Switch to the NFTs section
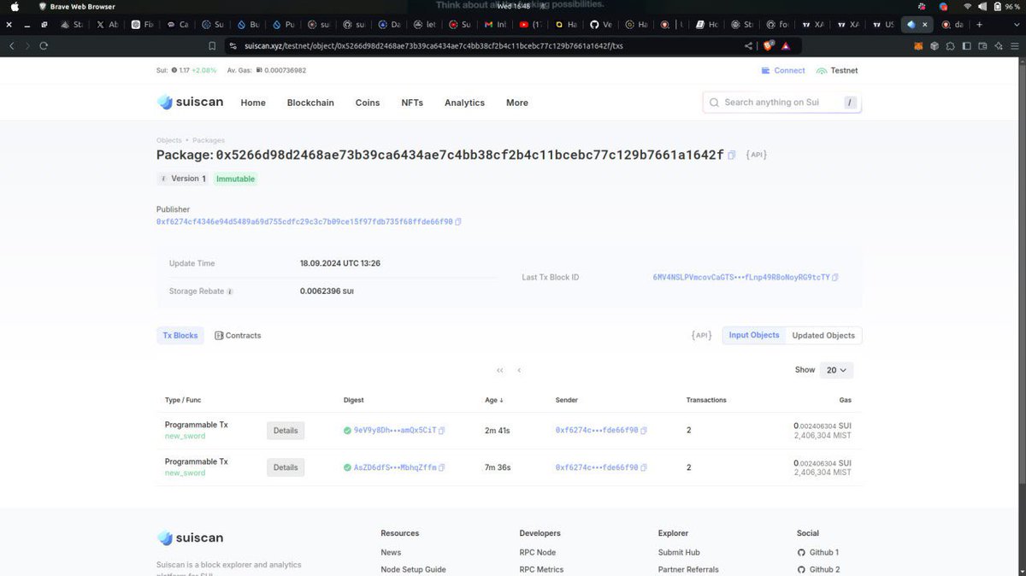1026x576 pixels. pos(411,102)
